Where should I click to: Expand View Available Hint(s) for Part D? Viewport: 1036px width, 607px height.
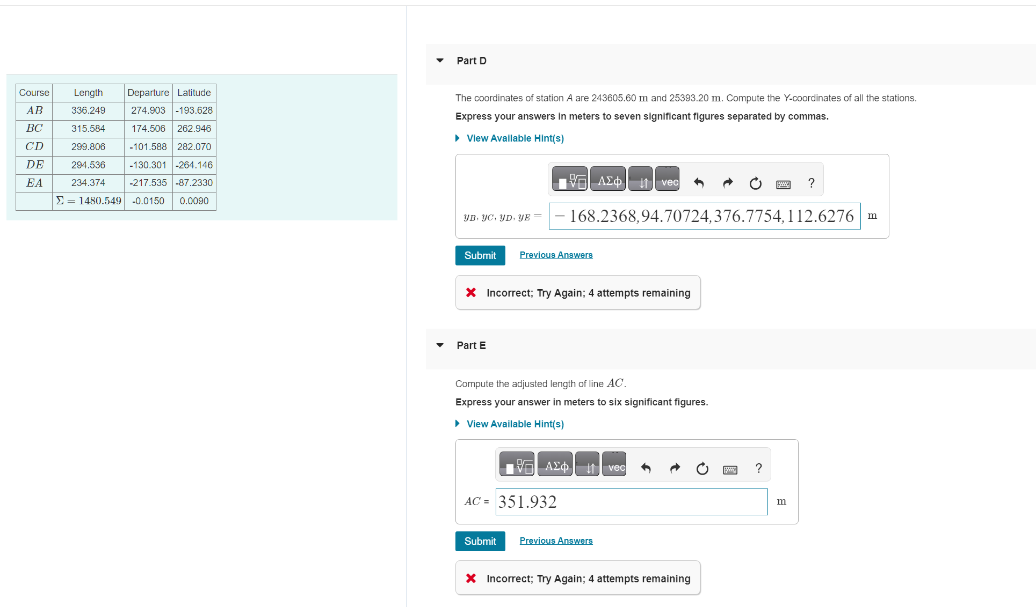[x=515, y=138]
